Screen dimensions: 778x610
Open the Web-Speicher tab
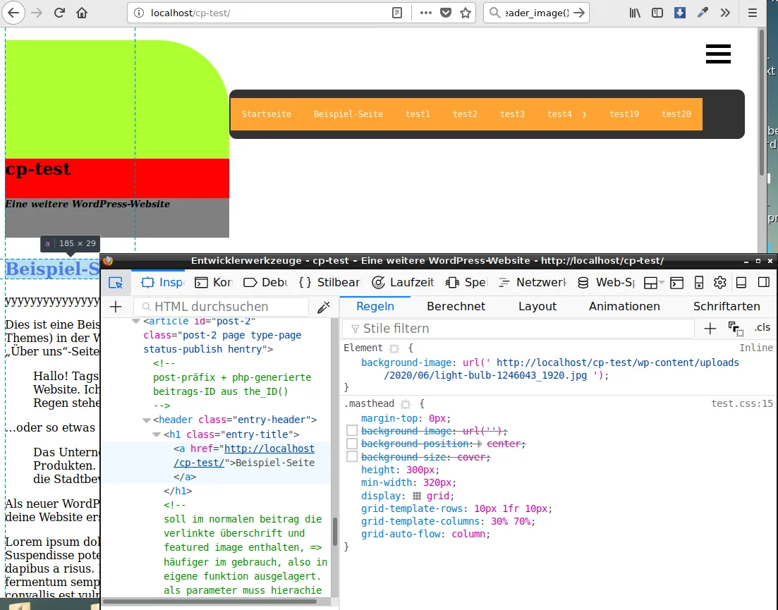pos(606,283)
